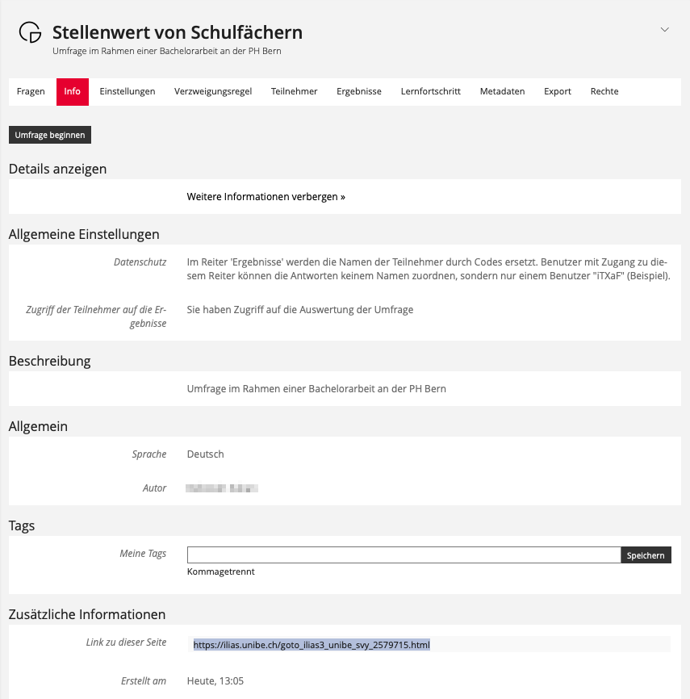
Task: Click the permanent link URL field
Action: (x=312, y=645)
